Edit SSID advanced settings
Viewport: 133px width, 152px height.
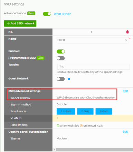125,91
